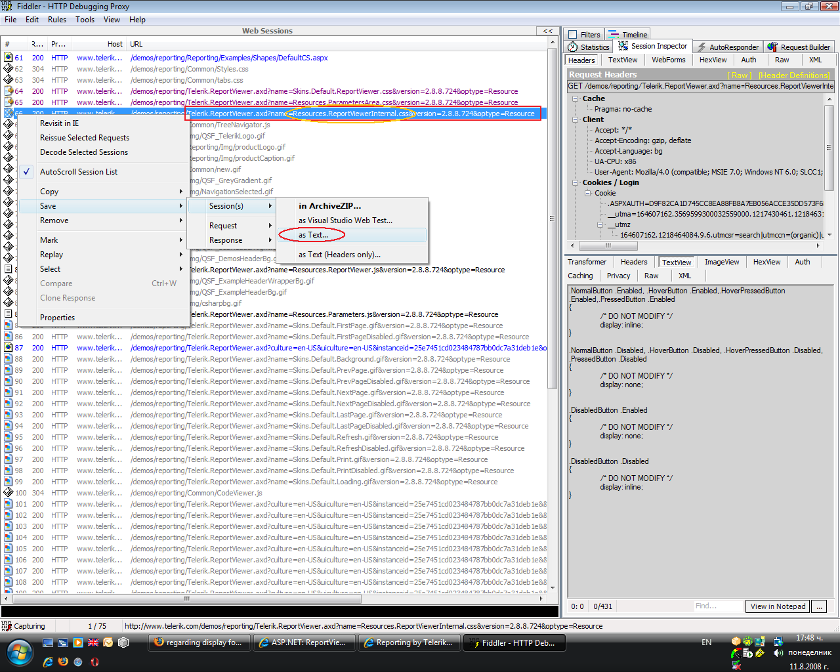Launch Firefox from quick launch
Image resolution: width=840 pixels, height=672 pixels.
point(63,661)
